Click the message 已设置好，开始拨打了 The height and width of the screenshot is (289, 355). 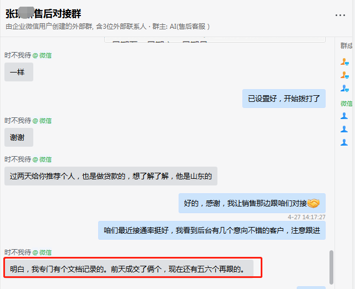click(283, 99)
